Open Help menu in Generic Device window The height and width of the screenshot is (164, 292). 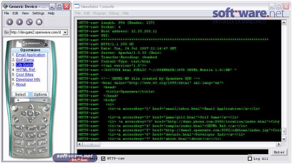coord(51,13)
